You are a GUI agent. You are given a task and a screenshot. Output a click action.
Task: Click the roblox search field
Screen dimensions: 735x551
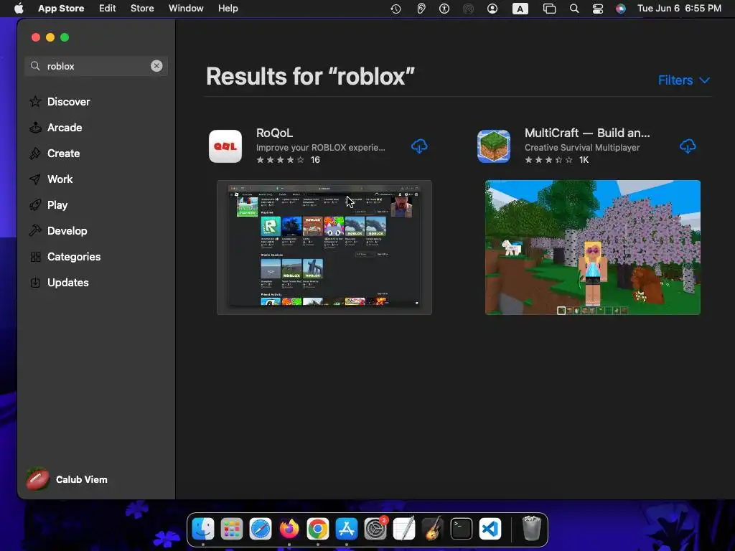(x=96, y=66)
